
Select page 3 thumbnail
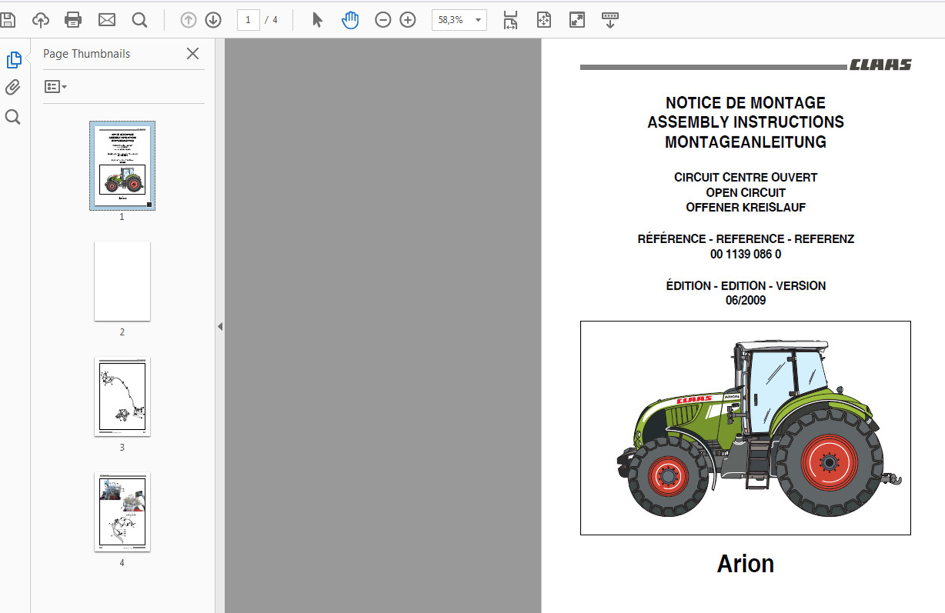(x=122, y=397)
